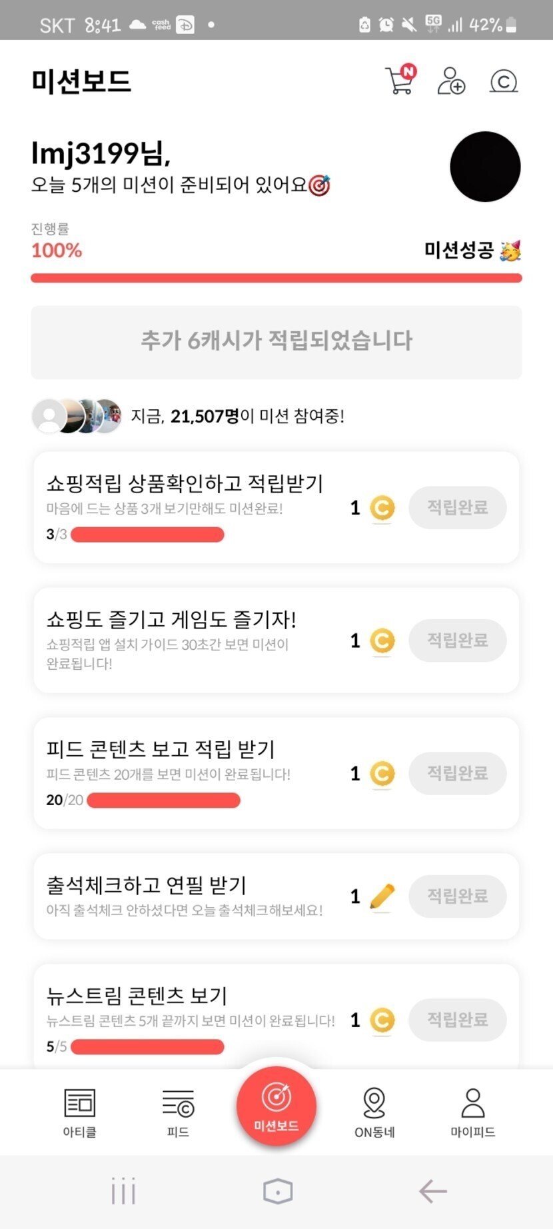Tap the black profile avatar

(485, 167)
